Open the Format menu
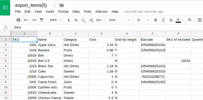Screen dimensions: 203x100 point(63,12)
